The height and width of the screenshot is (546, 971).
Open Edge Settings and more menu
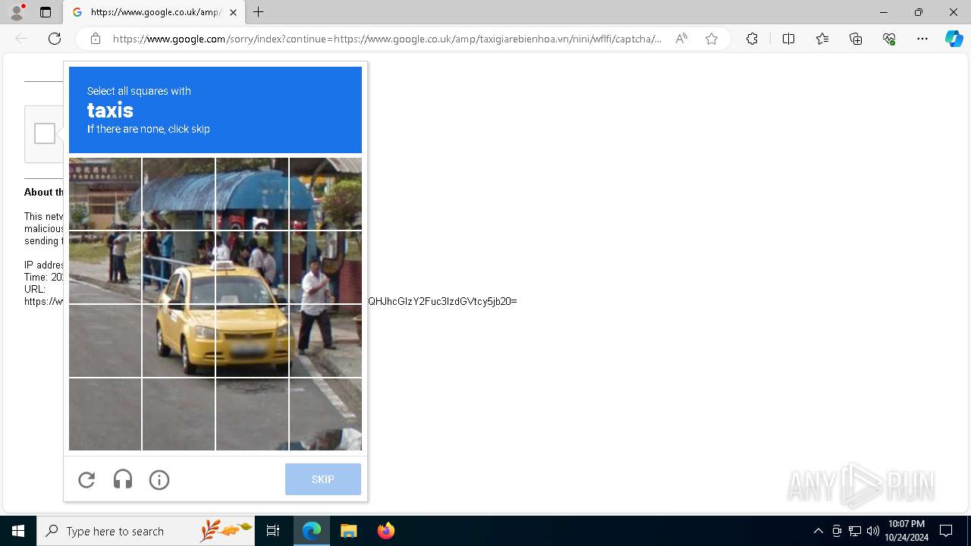pos(922,39)
